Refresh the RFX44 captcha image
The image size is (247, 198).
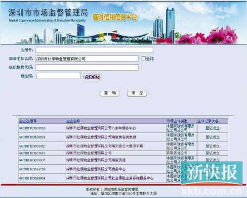tap(92, 77)
